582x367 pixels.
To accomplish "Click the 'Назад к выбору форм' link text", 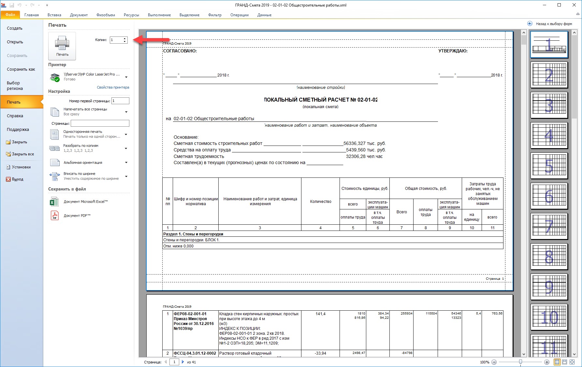I will (554, 24).
